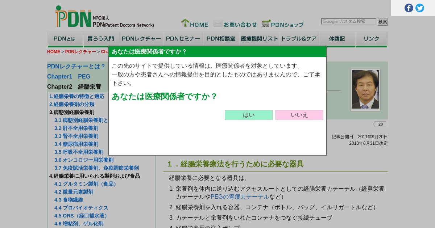Click the author portrait photo
The image size is (435, 228).
click(x=365, y=90)
